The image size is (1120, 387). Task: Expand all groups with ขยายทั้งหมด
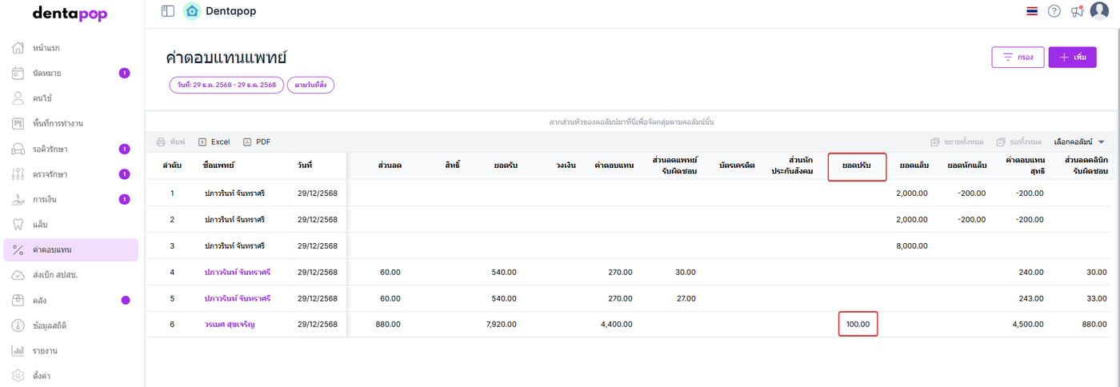[958, 142]
